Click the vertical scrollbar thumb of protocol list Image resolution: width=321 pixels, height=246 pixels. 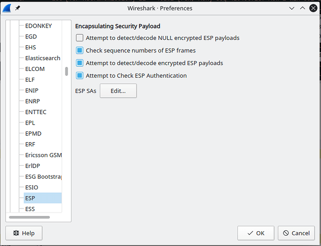tap(67, 71)
